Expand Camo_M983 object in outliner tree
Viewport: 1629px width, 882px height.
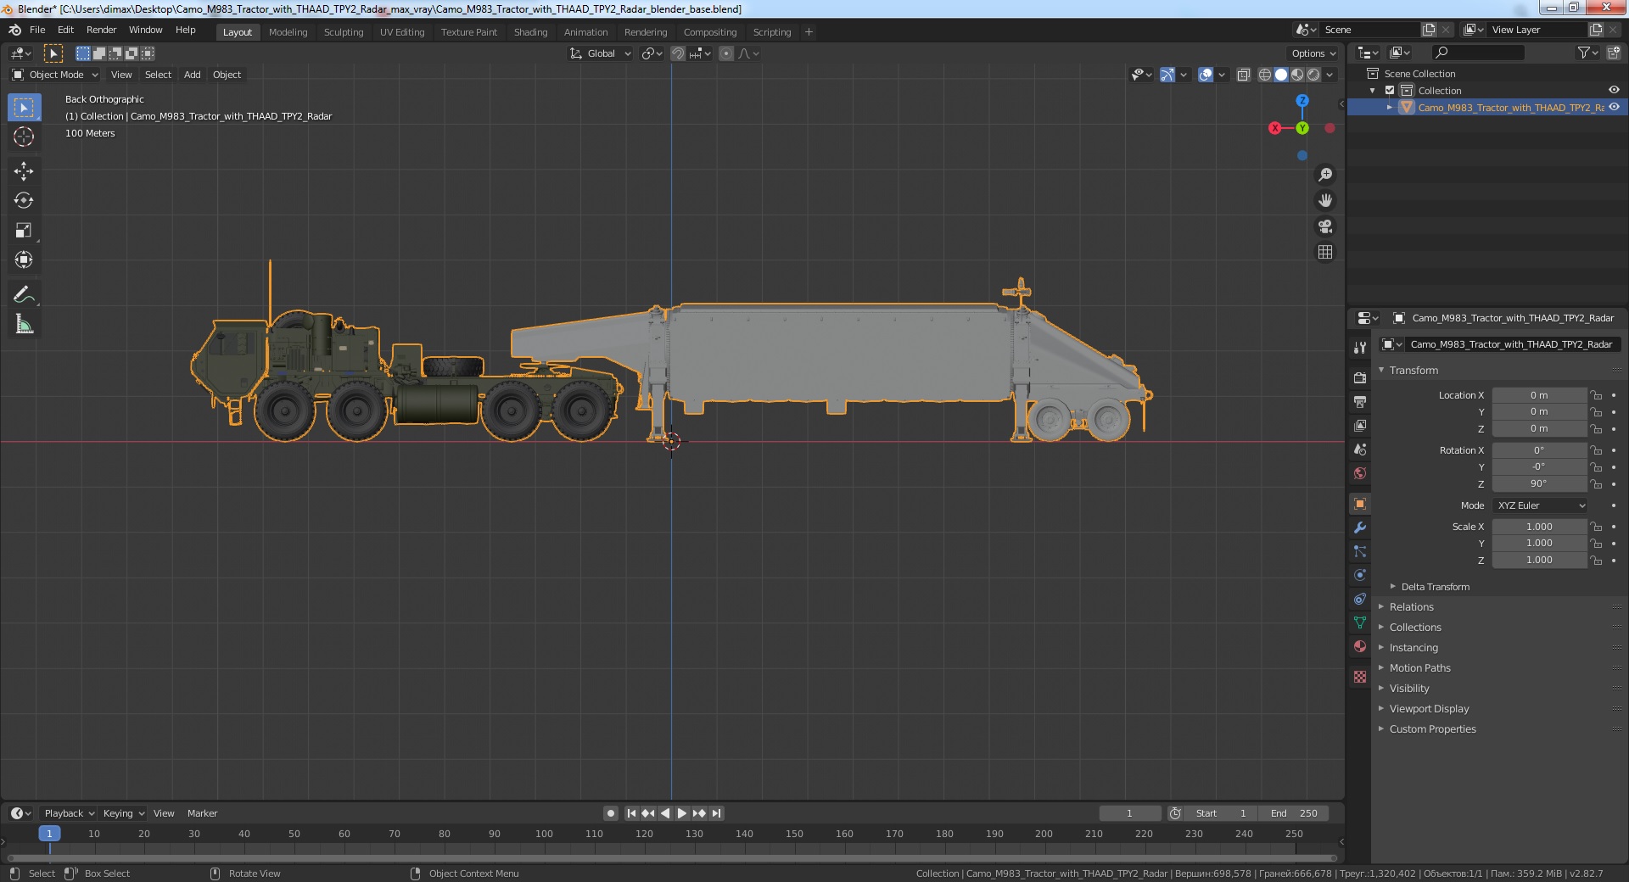[x=1390, y=108]
